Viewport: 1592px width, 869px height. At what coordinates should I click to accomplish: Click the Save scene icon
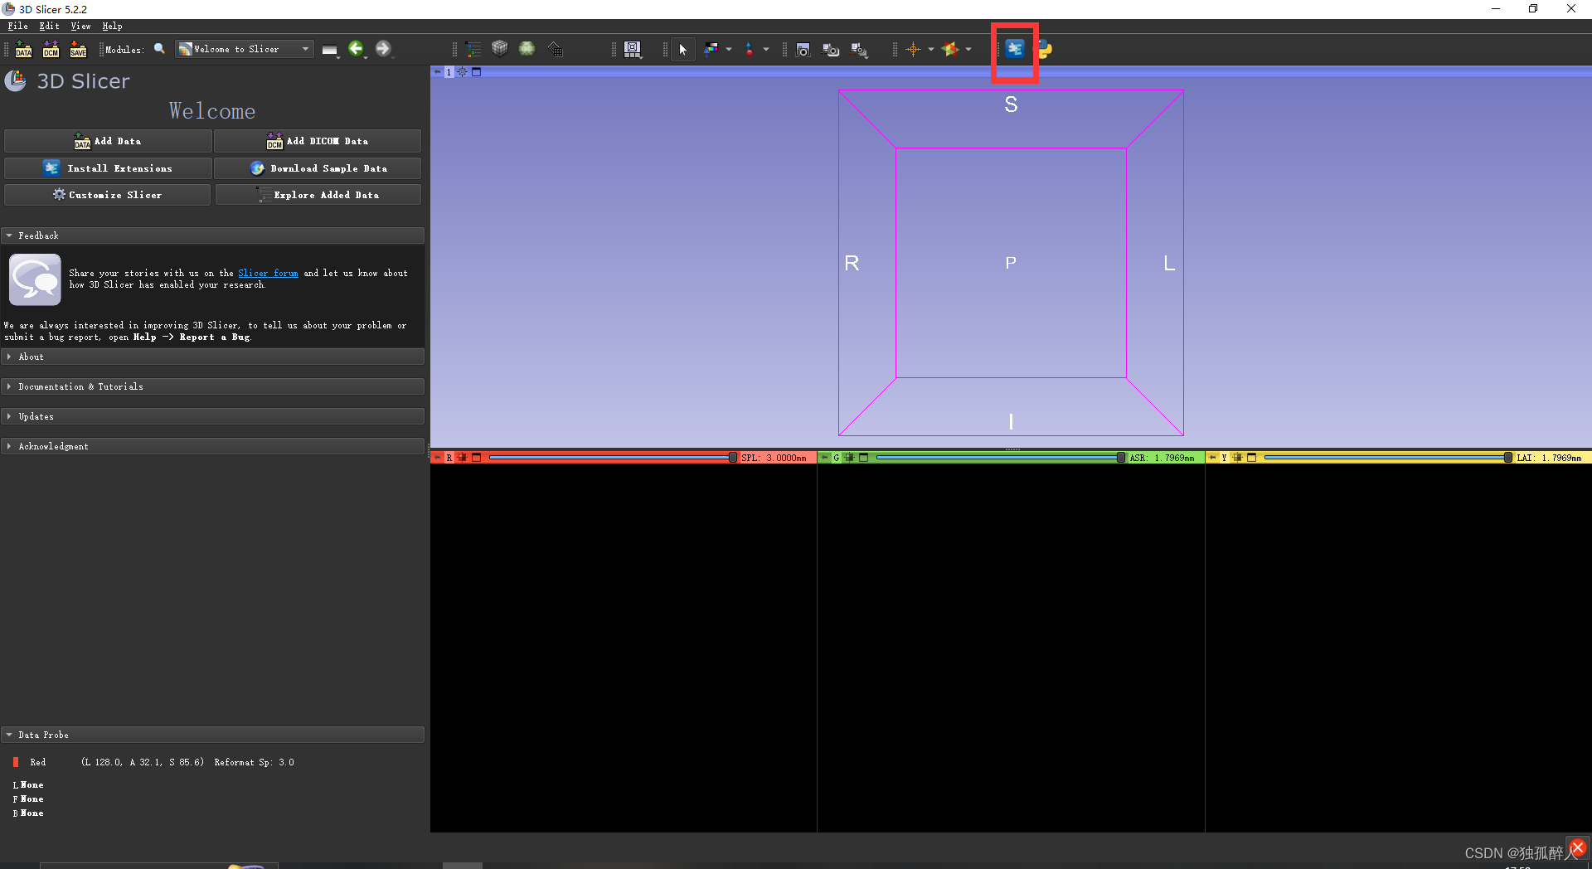(78, 49)
